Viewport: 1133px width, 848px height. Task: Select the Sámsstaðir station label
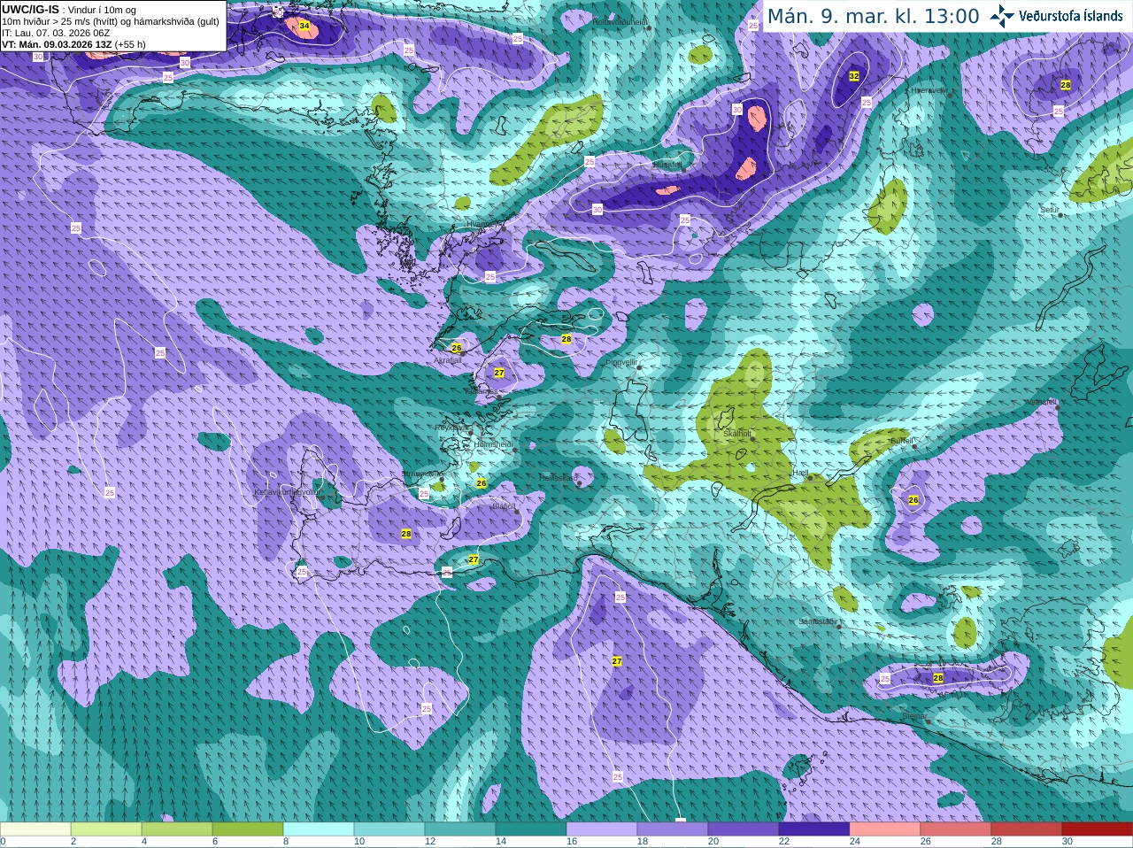(x=817, y=621)
